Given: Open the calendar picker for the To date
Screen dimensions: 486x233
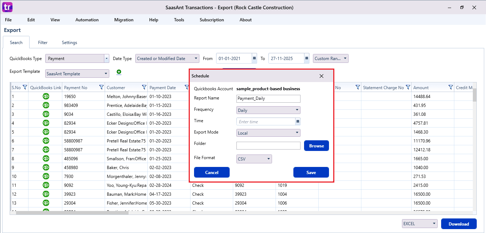Looking at the screenshot, I should (x=307, y=58).
